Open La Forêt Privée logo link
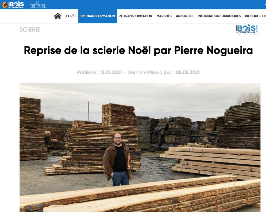This screenshot has width=266, height=218. (37, 5)
